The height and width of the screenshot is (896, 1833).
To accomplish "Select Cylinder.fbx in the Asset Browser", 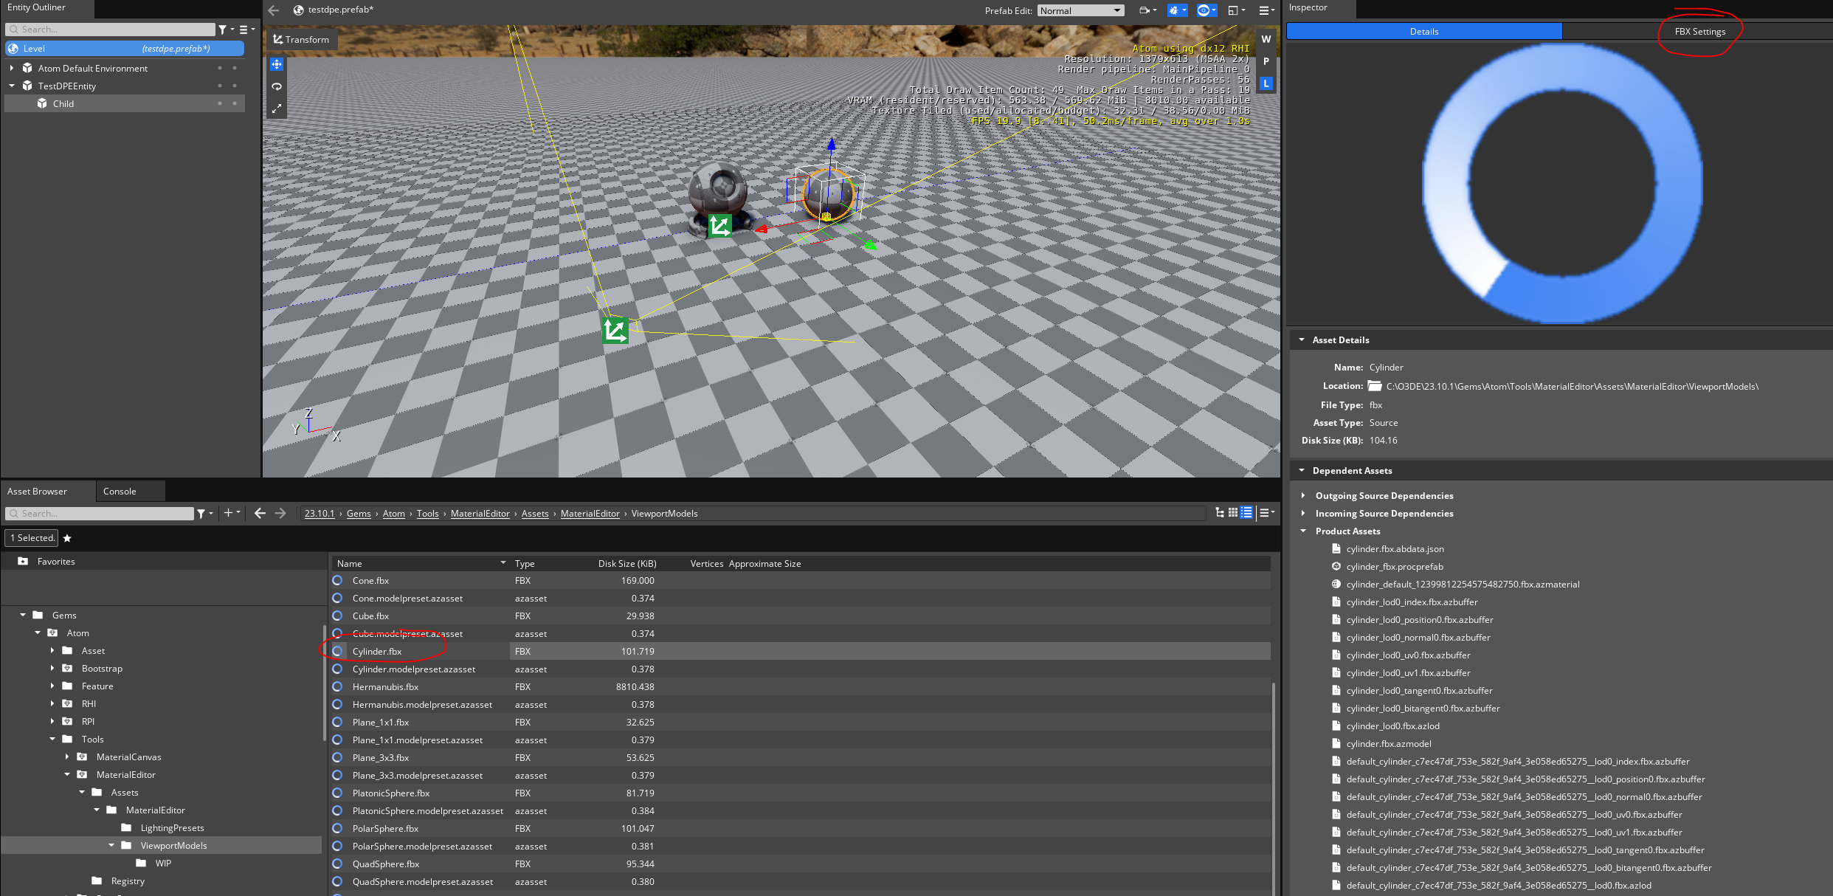I will tap(376, 651).
